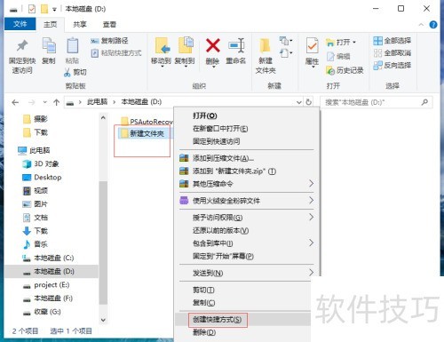Click the Help question mark icon

(x=433, y=25)
